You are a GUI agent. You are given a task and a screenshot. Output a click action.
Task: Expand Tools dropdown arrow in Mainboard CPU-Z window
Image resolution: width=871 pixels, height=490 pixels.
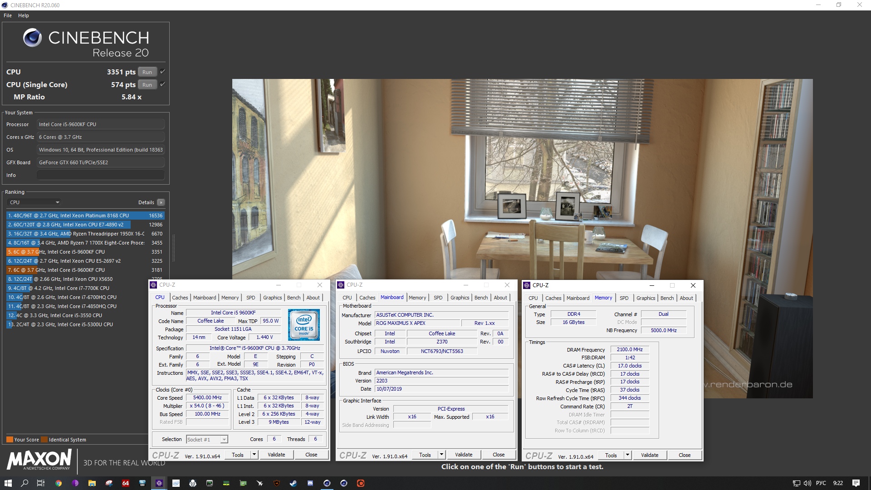442,455
